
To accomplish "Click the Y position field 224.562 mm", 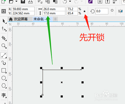I will click(x=23, y=13).
